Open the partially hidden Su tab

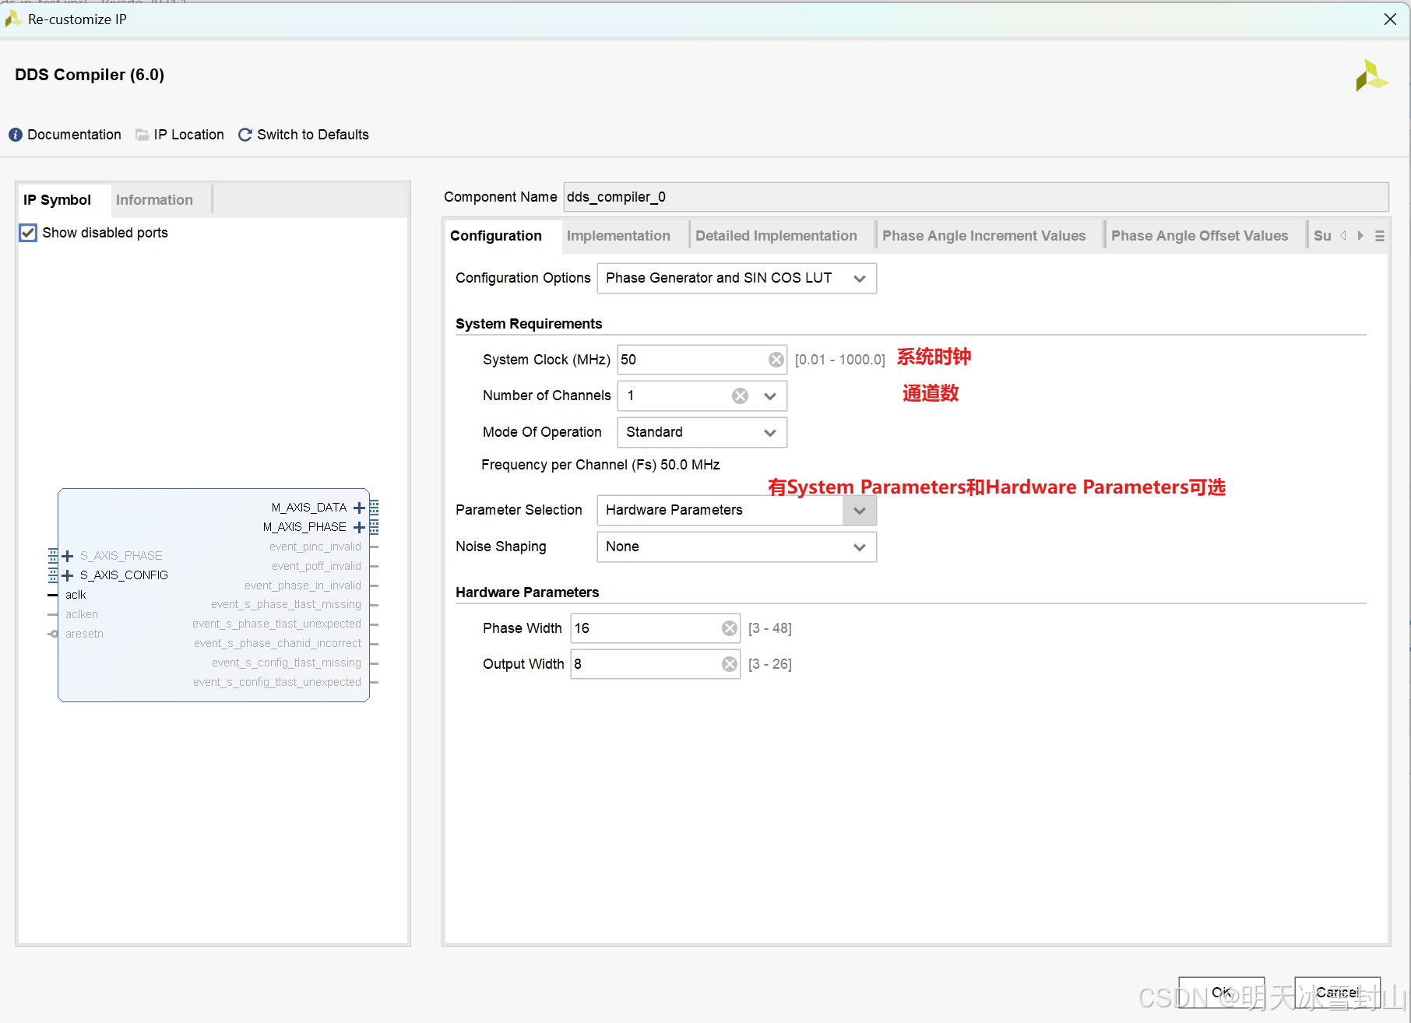(x=1322, y=236)
